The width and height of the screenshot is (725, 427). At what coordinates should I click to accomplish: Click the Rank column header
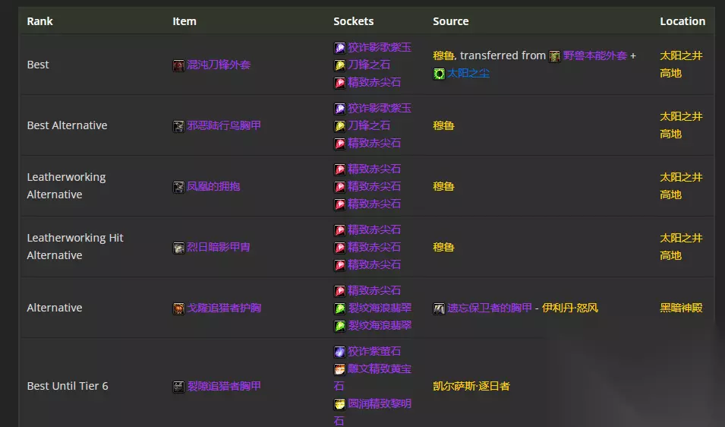(40, 21)
